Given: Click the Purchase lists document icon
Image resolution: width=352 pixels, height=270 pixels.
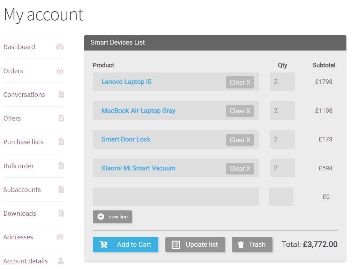Looking at the screenshot, I should [x=61, y=142].
